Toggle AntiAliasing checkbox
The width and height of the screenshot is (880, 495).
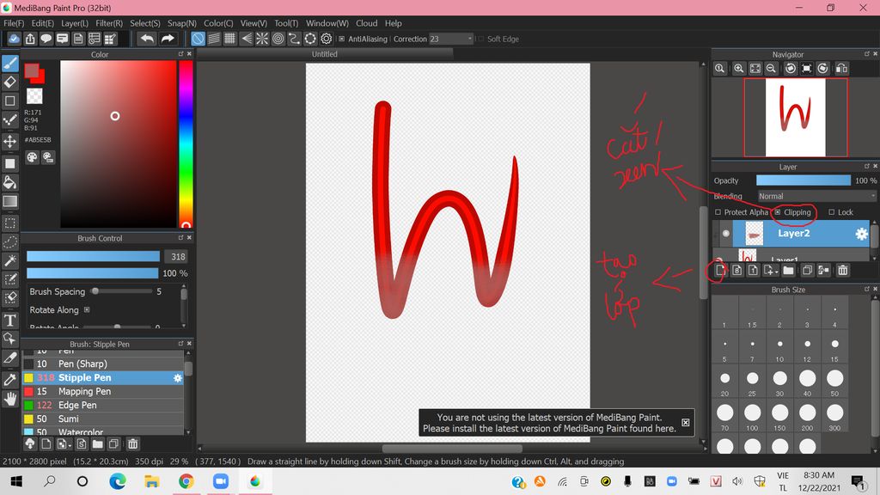tap(342, 39)
